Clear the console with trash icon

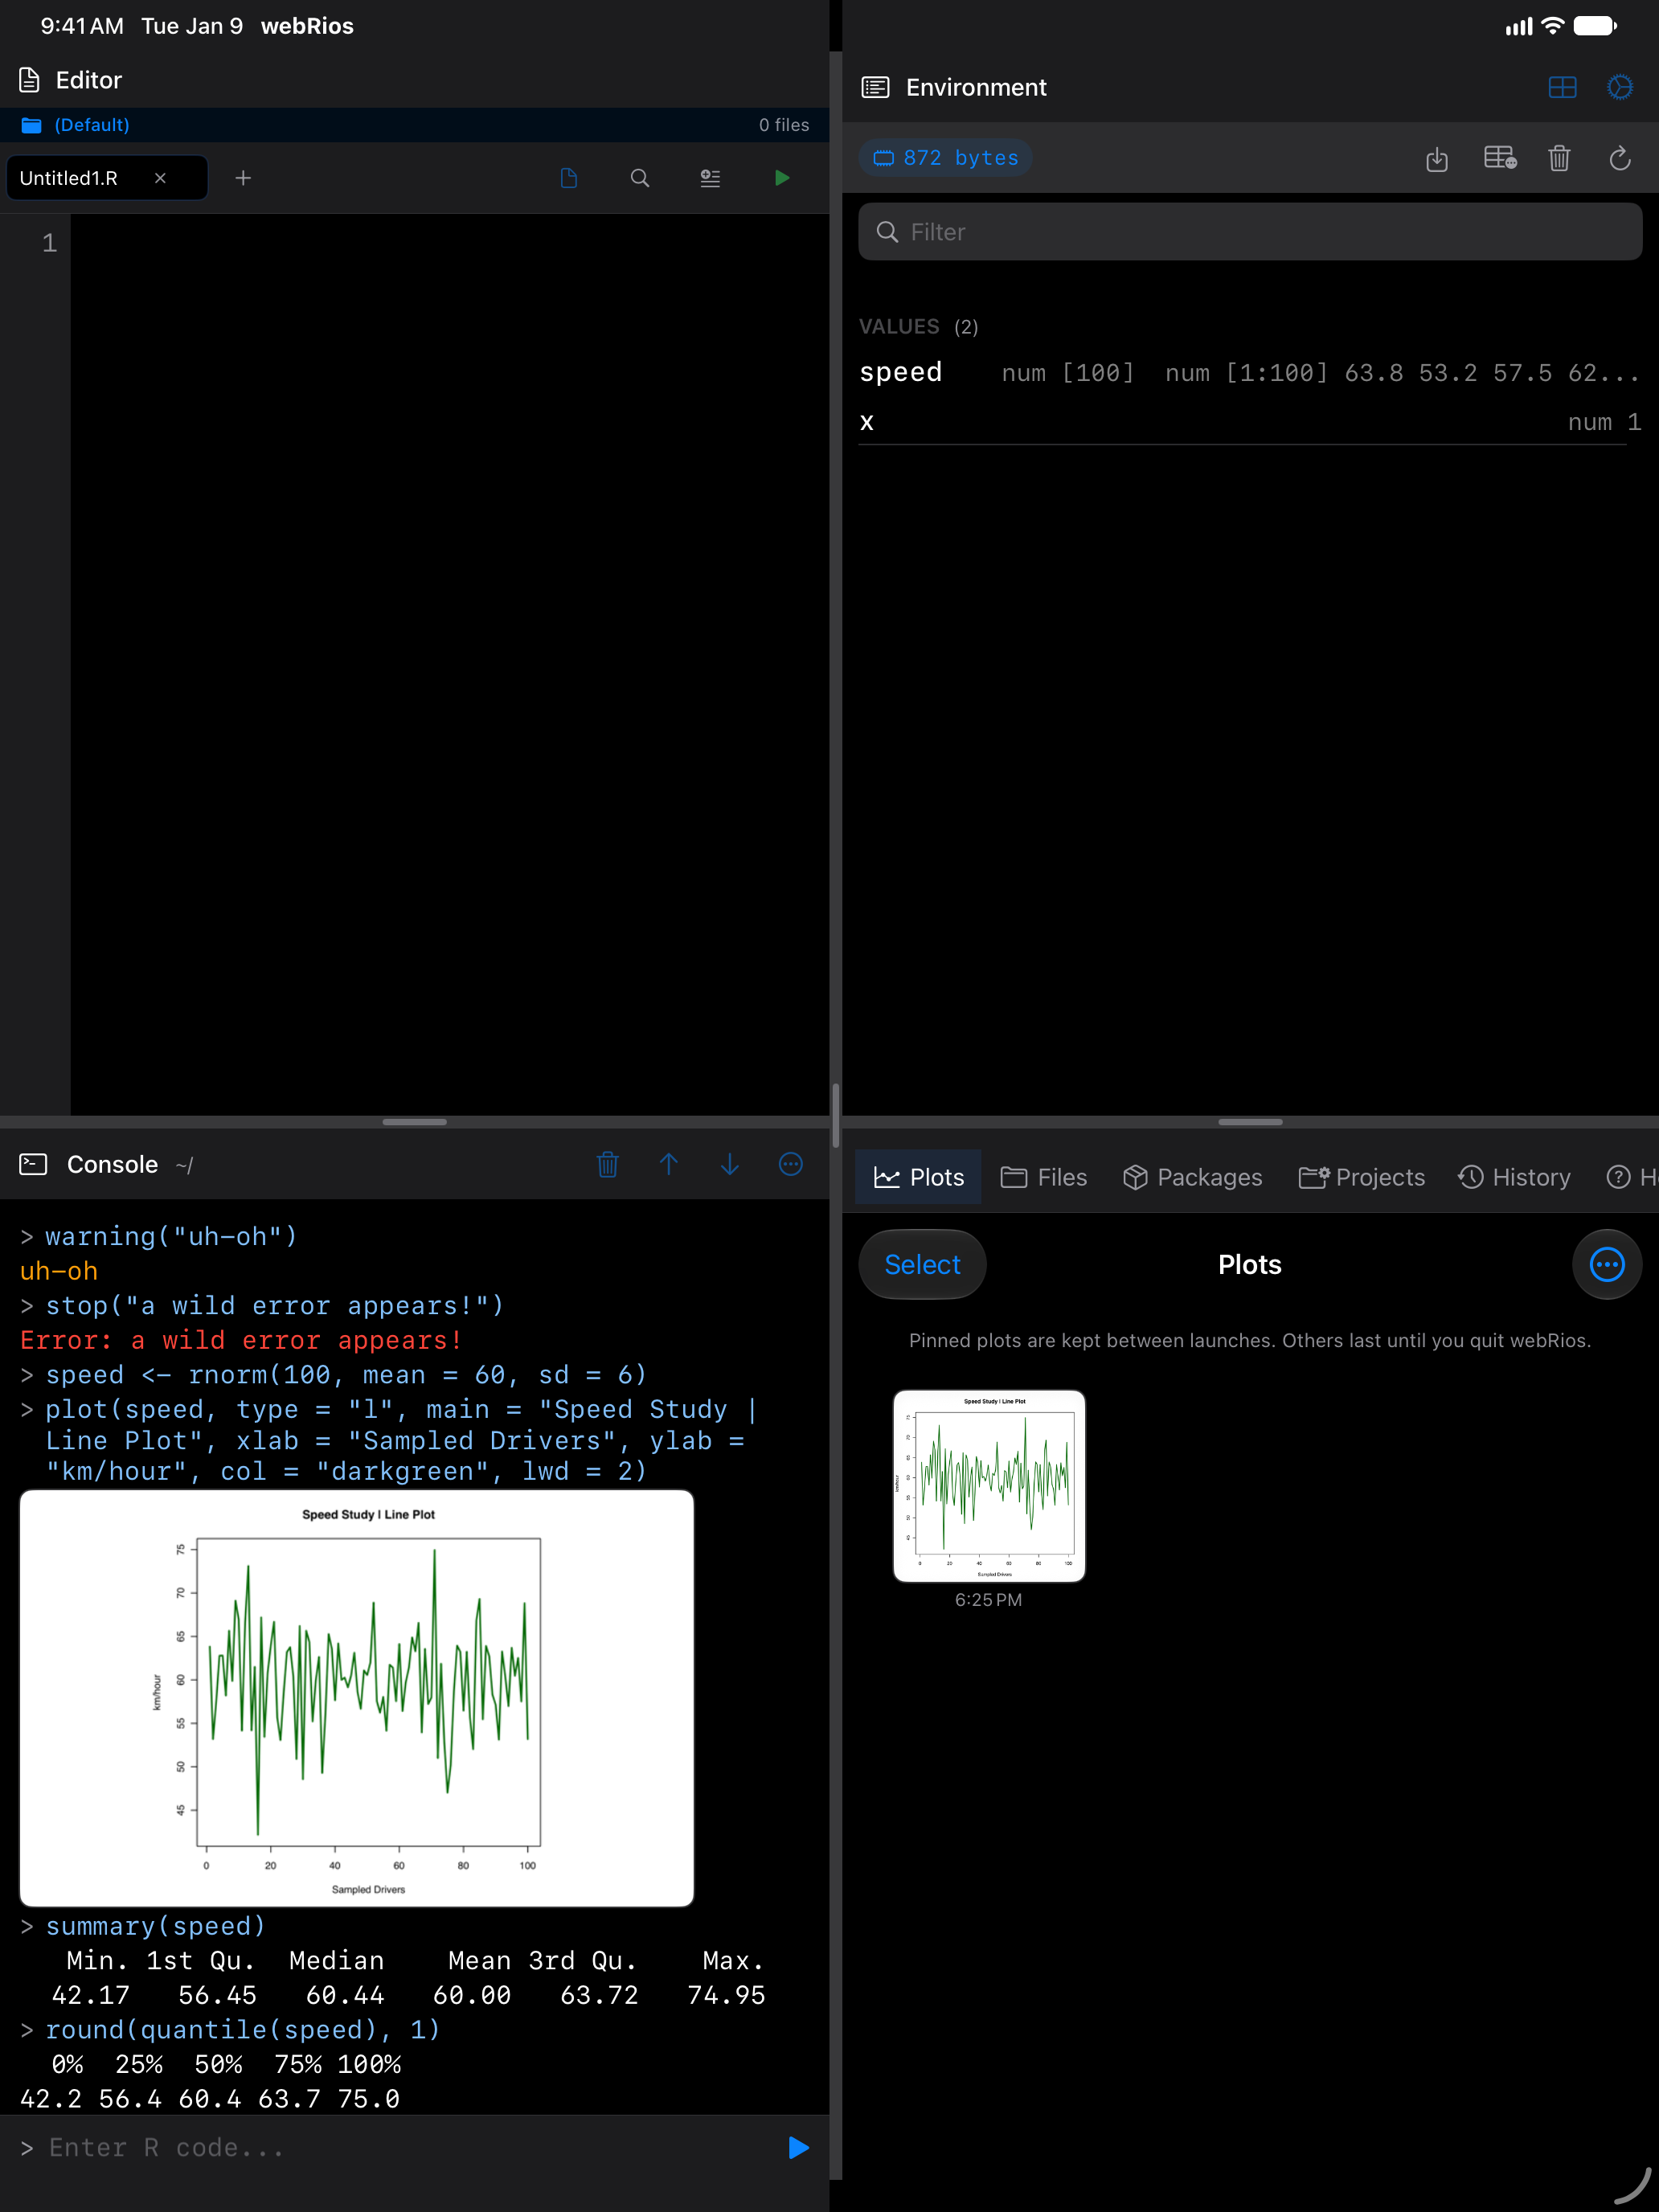[x=608, y=1164]
